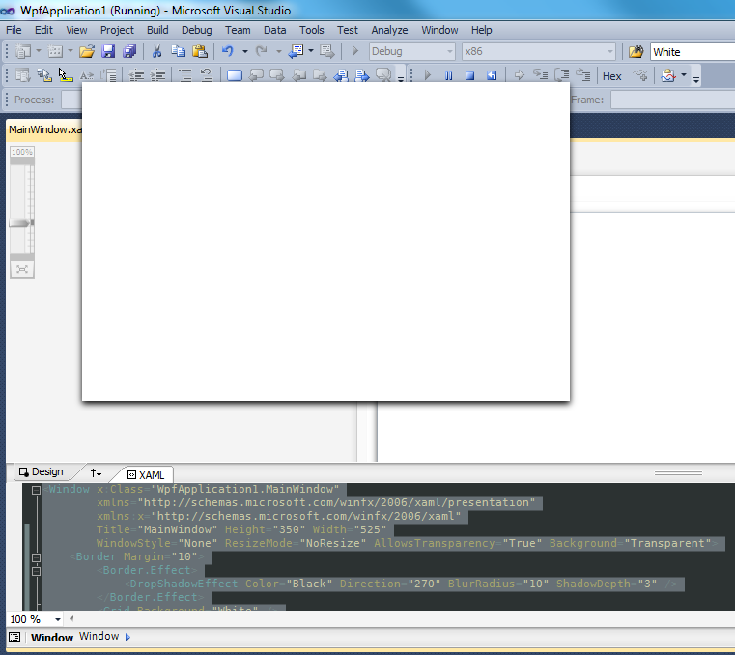Open the Breakpoints window dropdown arrow

[x=684, y=75]
